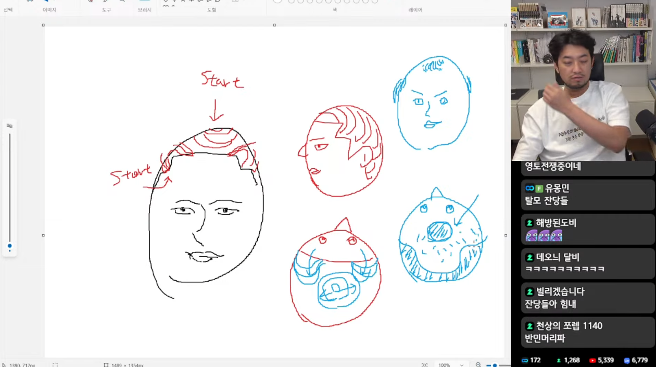This screenshot has height=367, width=656.
Task: Open the 브러시 ribbon group label
Action: 145,10
